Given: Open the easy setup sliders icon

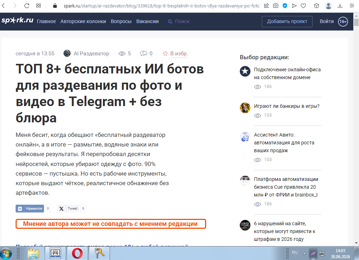Looking at the screenshot, I should 352,6.
